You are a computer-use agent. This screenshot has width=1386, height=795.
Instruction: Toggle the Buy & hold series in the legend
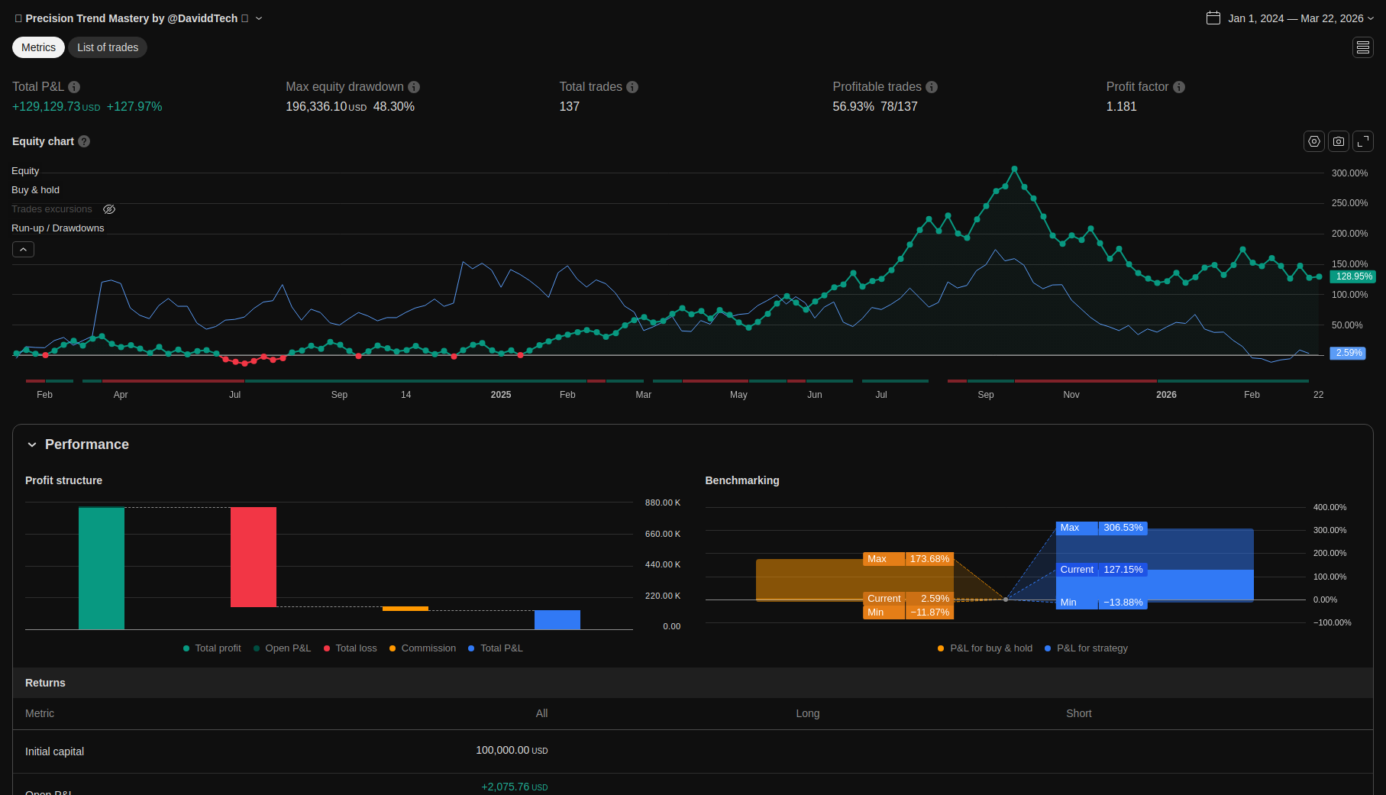pyautogui.click(x=35, y=190)
